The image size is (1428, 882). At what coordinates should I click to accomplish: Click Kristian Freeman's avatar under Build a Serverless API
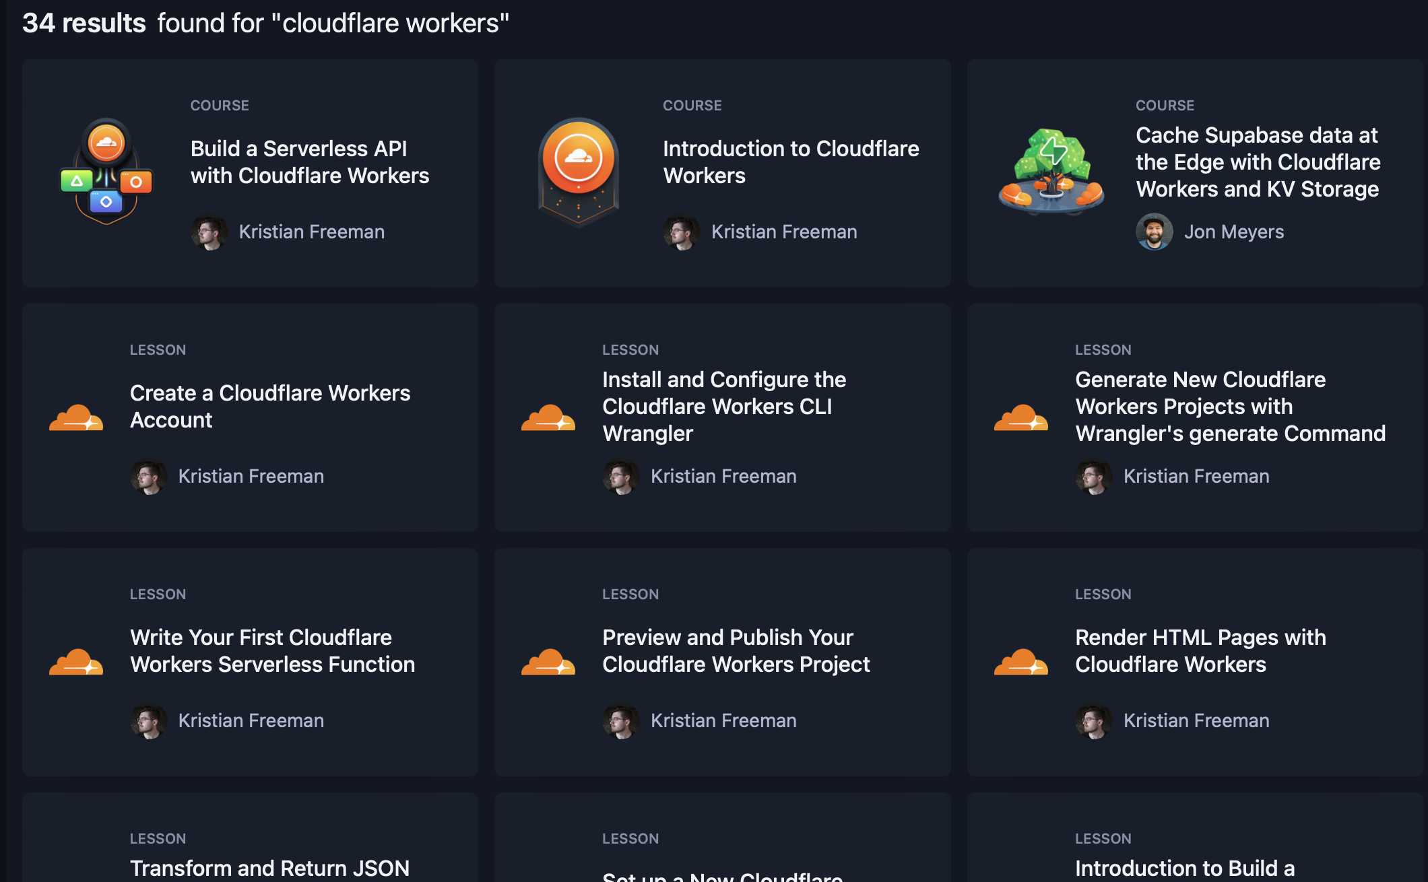pyautogui.click(x=209, y=232)
